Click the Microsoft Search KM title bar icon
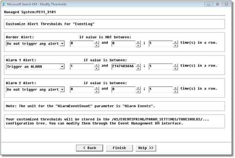Image resolution: width=235 pixels, height=158 pixels. pos(4,4)
